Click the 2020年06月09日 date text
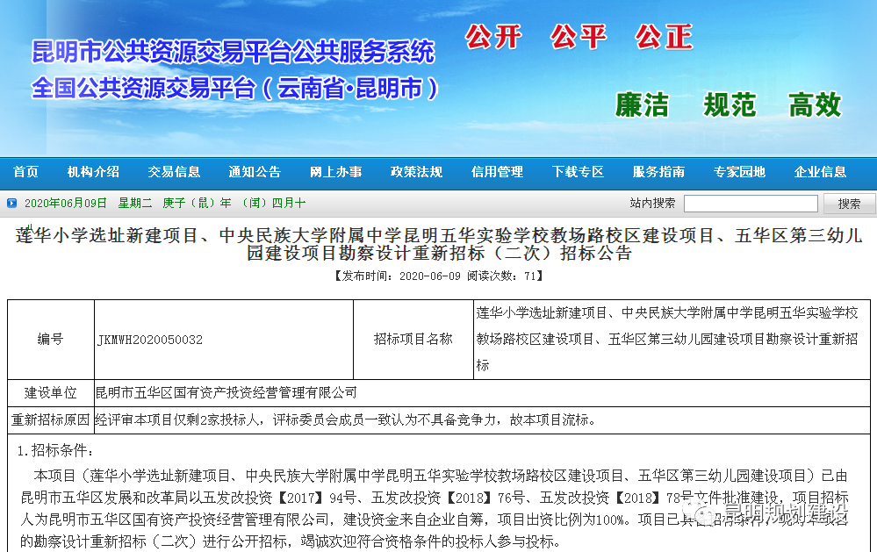877x552 pixels. pos(65,204)
